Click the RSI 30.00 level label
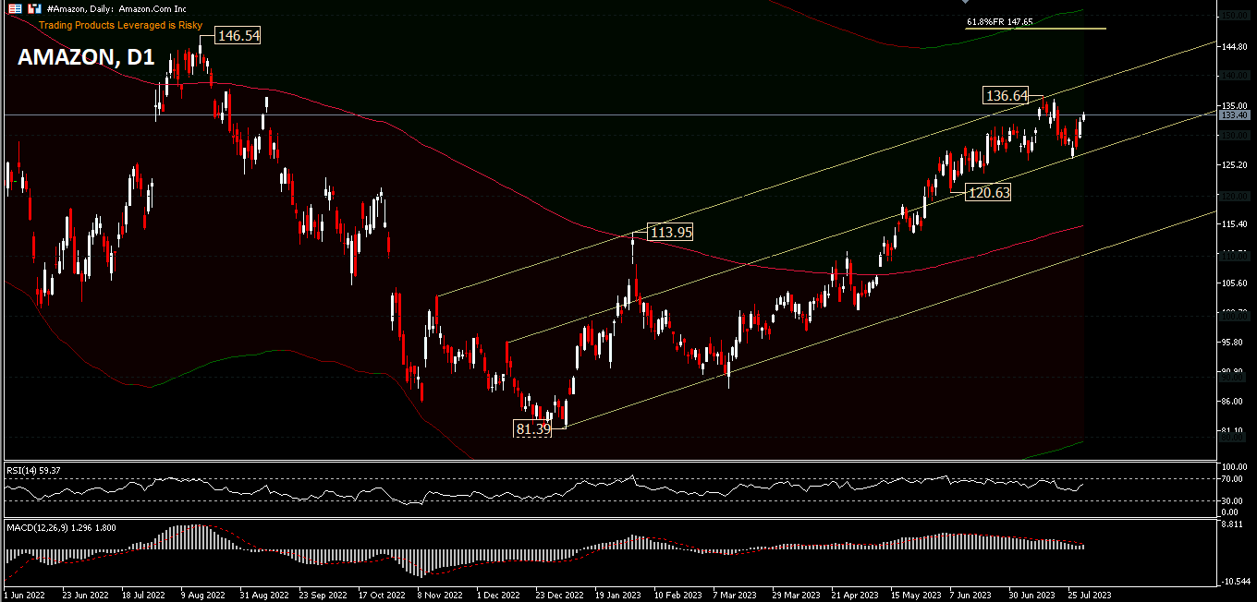Screen dimensions: 1257x602 pos(1230,501)
